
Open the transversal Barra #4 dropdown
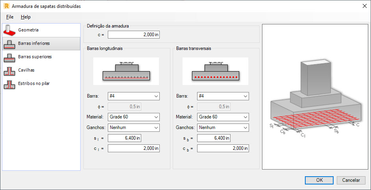223,96
